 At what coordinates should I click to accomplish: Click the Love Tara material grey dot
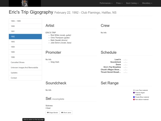click(134, 90)
